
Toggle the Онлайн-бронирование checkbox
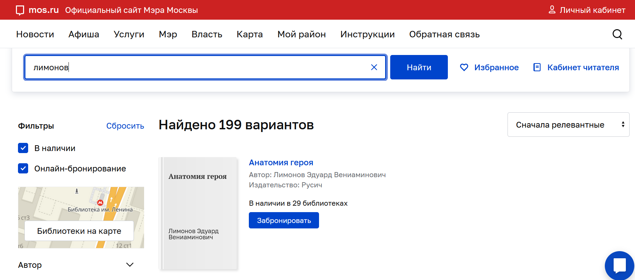tap(23, 168)
